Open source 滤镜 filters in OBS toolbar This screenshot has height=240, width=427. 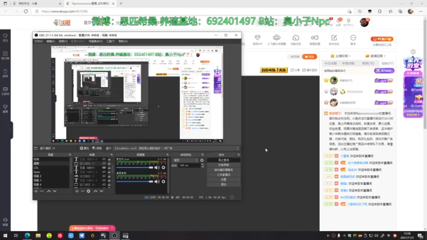(97, 148)
